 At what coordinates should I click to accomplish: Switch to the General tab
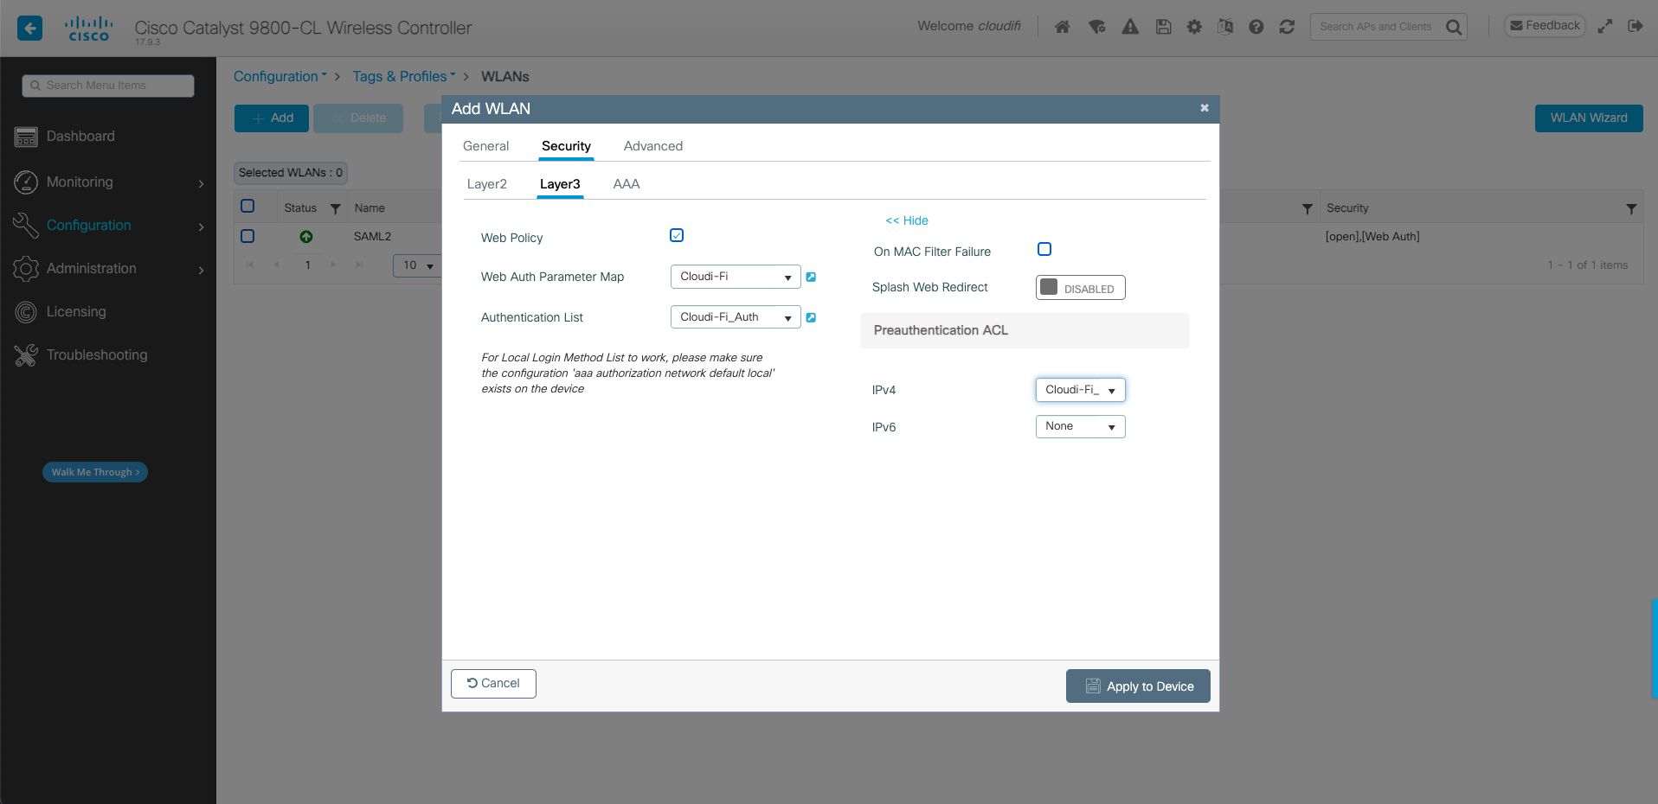(x=485, y=146)
